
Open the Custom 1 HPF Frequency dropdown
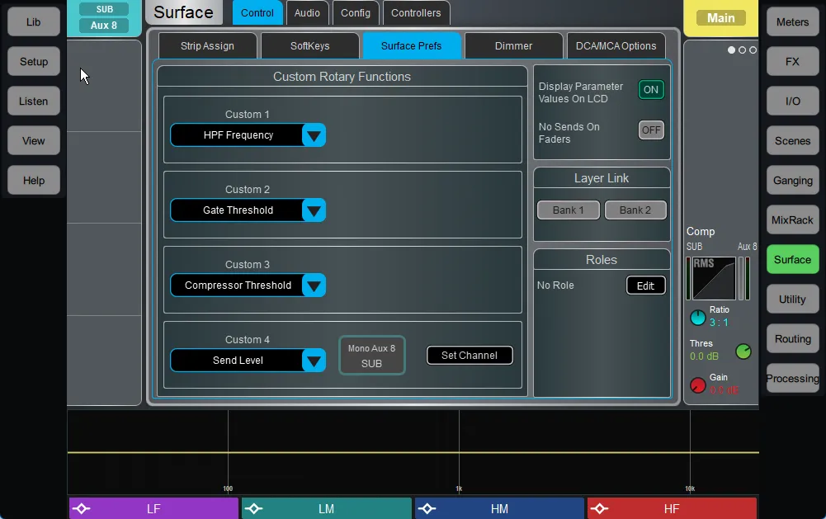tap(314, 135)
